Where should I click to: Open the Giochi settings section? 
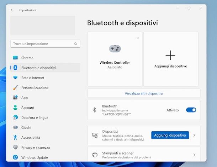(46, 127)
